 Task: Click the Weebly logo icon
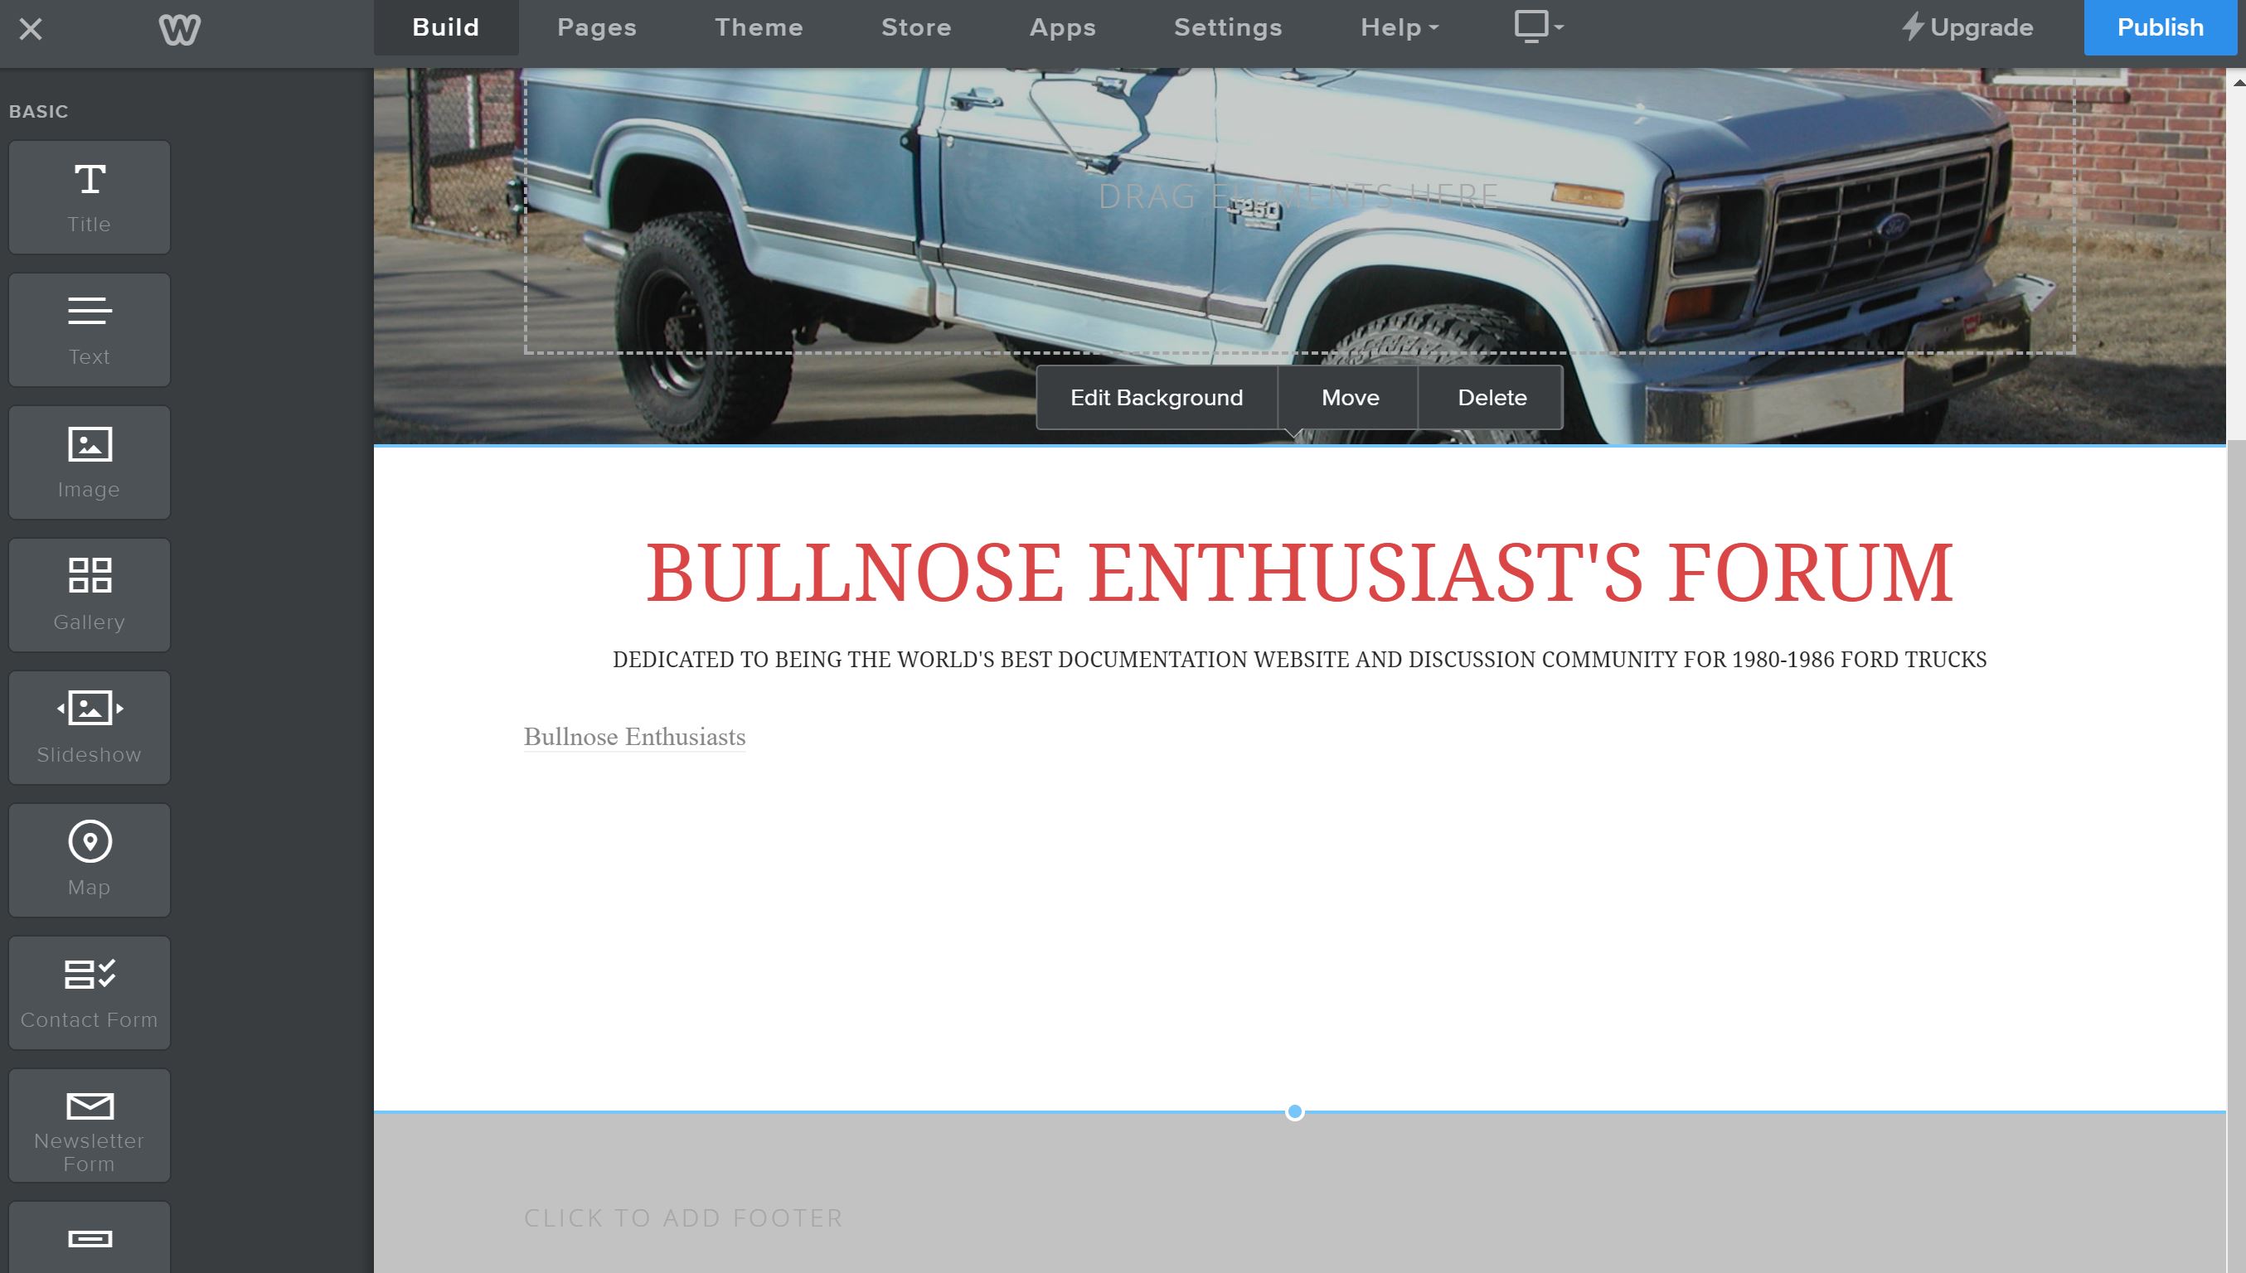(179, 29)
